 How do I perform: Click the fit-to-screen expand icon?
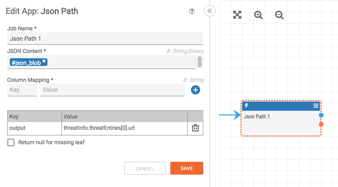237,15
